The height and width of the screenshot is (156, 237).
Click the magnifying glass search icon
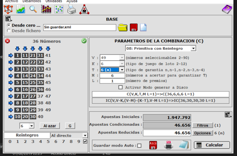[33, 9]
